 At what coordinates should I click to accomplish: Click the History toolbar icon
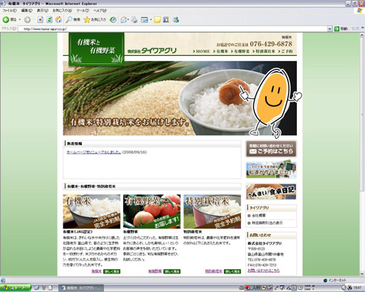point(113,19)
